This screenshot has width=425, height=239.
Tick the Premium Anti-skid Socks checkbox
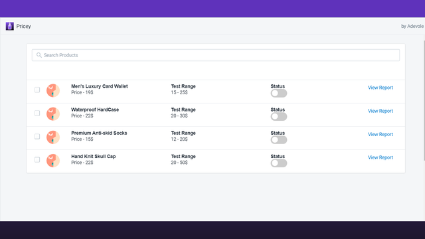(x=37, y=136)
